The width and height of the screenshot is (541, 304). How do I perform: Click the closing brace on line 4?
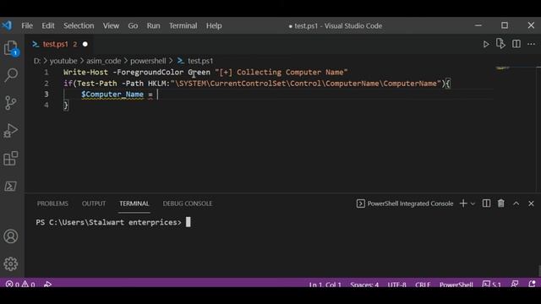point(66,105)
